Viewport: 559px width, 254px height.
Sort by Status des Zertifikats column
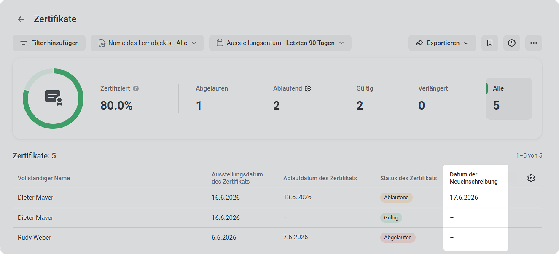[408, 178]
